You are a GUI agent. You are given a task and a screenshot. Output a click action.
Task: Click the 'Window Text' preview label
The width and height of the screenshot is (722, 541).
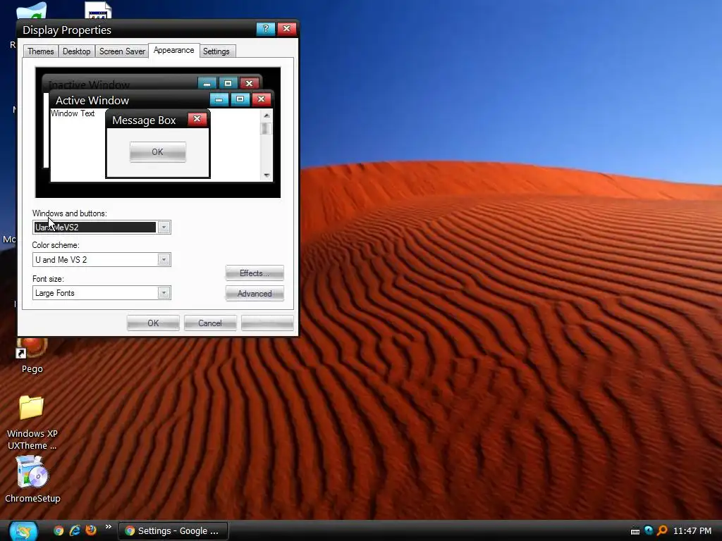coord(73,113)
